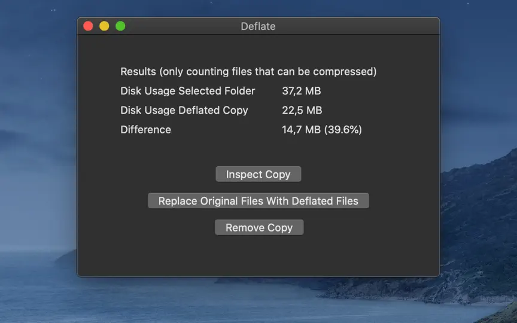Image resolution: width=517 pixels, height=323 pixels.
Task: Click the 37,2 MB value
Action: pos(302,91)
